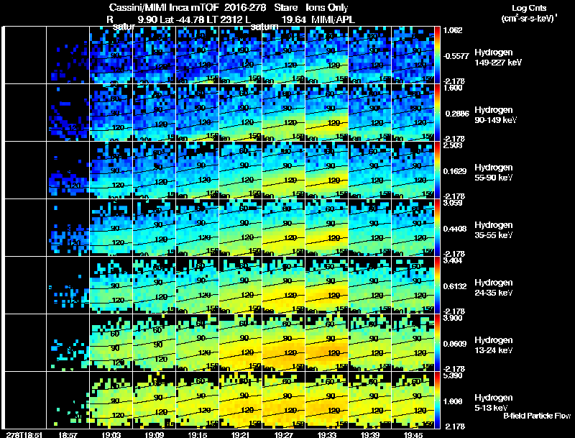Viewport: 575px width, 438px height.
Task: Select the 18:57 time label
Action: [x=68, y=434]
